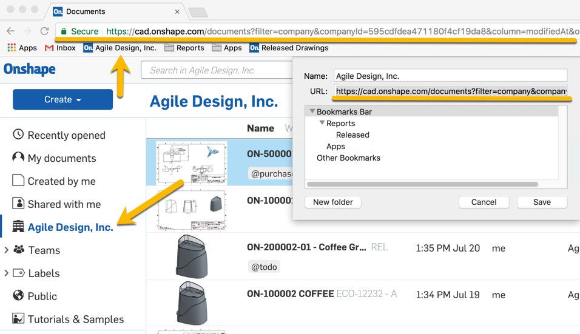Viewport: 580px width, 334px height.
Task: Click the Name column header
Action: [x=260, y=129]
